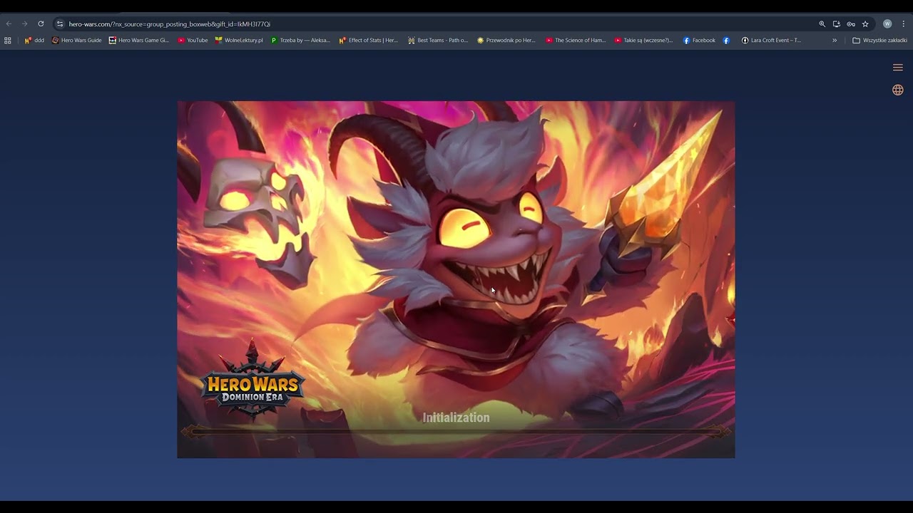Click the install app icon
The width and height of the screenshot is (913, 513).
click(x=836, y=24)
